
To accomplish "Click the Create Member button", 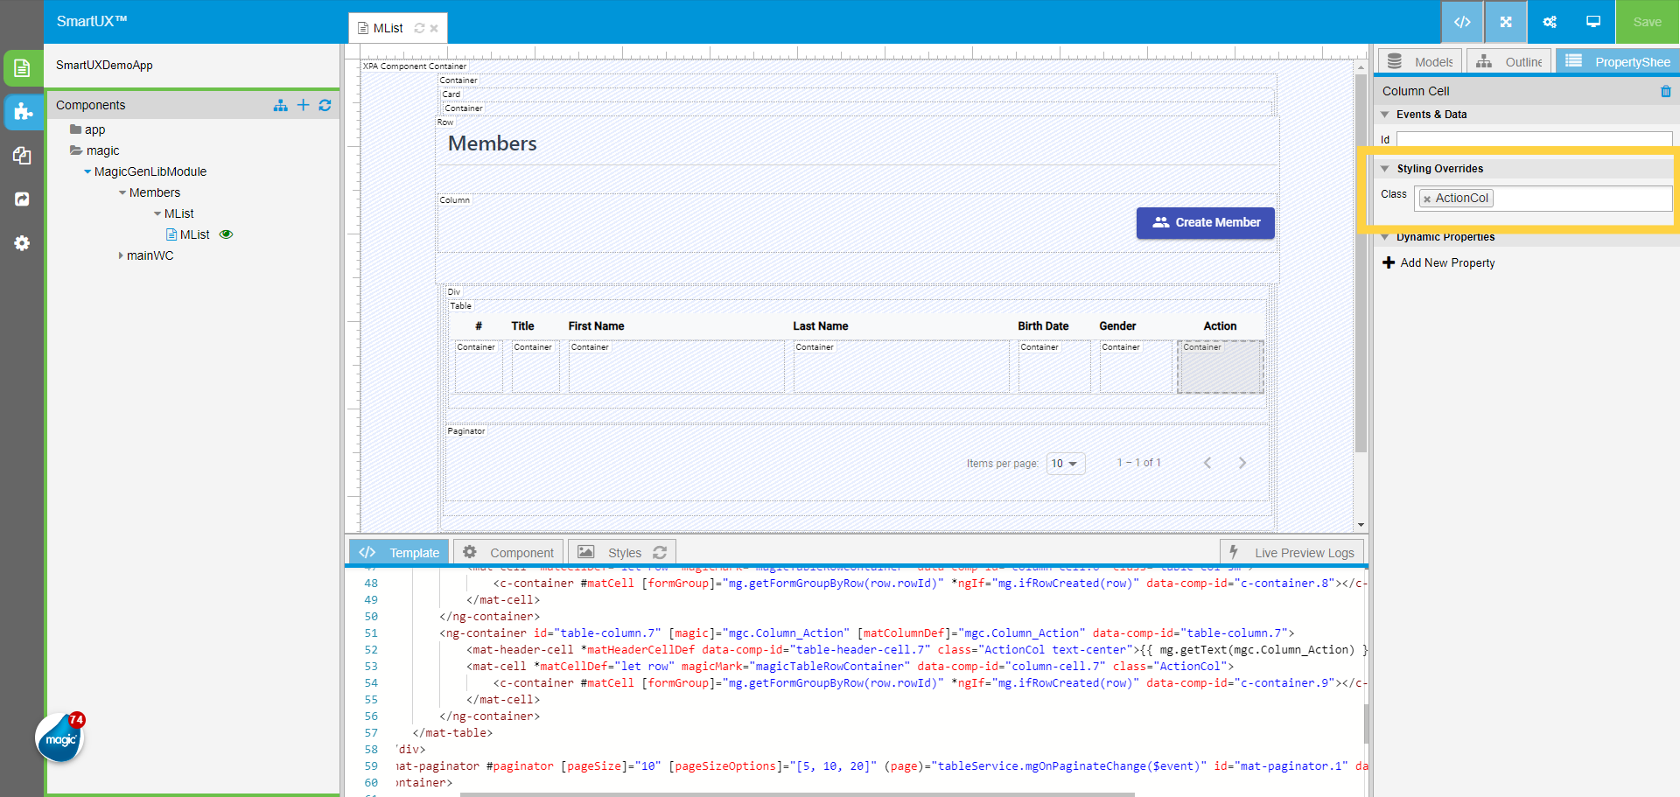I will 1205,223.
